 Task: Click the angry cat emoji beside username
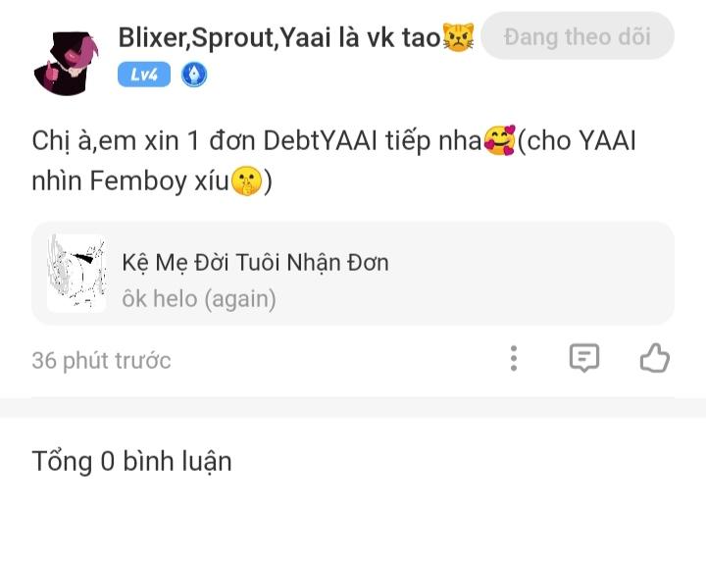[459, 38]
